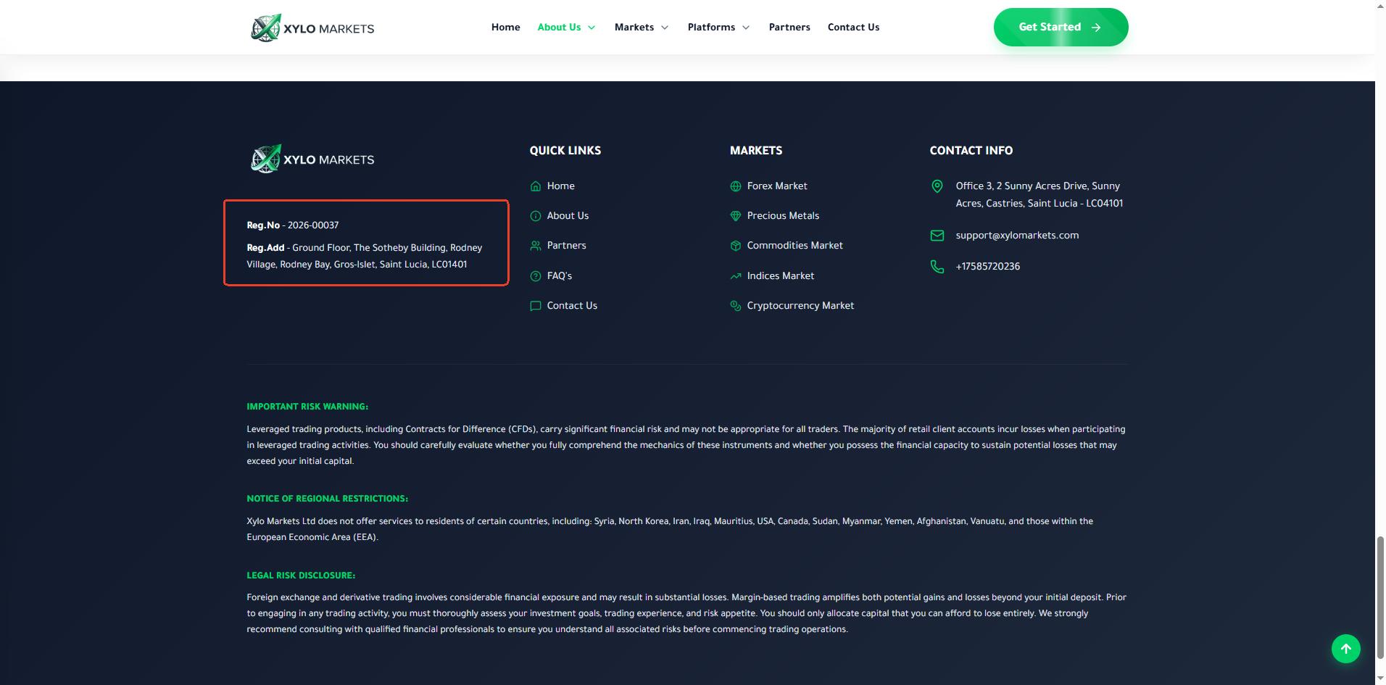Click the trend line icon beside Indices Market
This screenshot has height=685, width=1386.
click(x=735, y=276)
